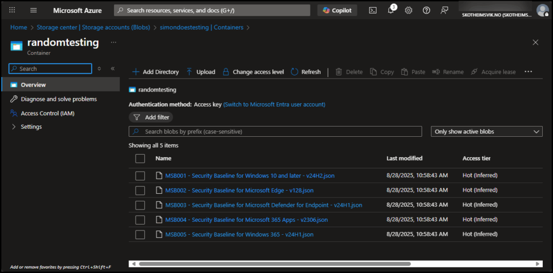Open the feedback icon in top bar
The height and width of the screenshot is (273, 553).
pos(444,10)
